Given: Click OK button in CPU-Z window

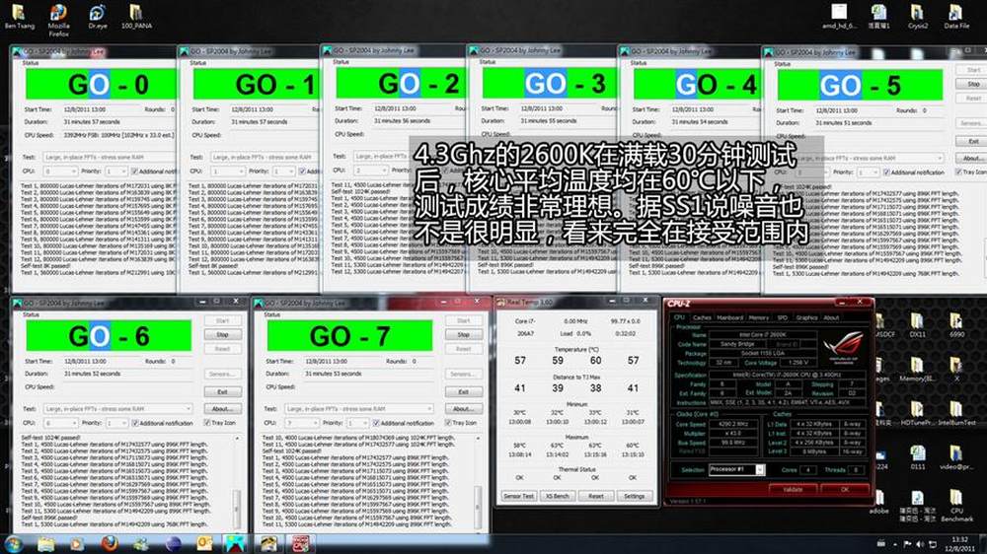Looking at the screenshot, I should [845, 489].
